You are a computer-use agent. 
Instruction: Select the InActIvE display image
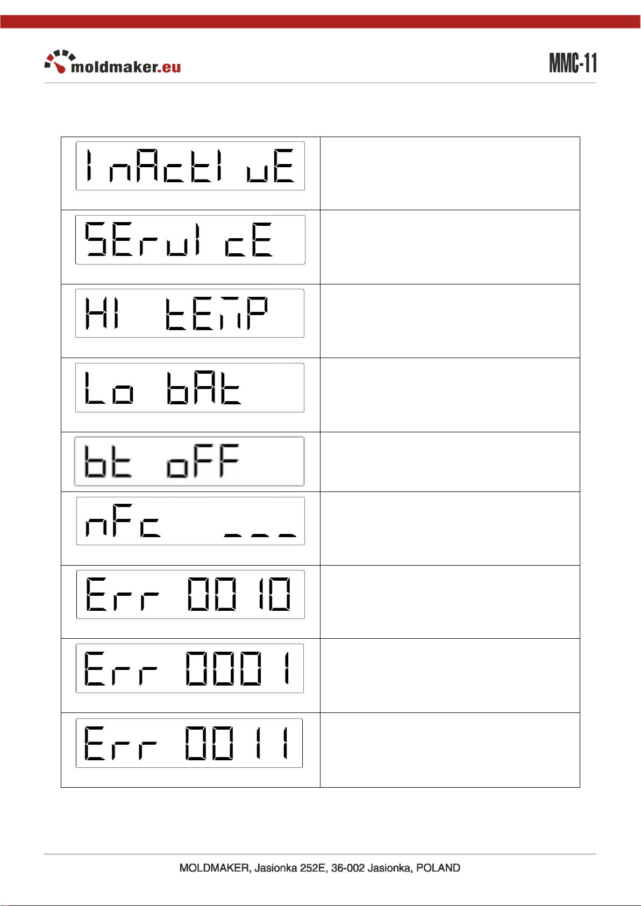190,166
